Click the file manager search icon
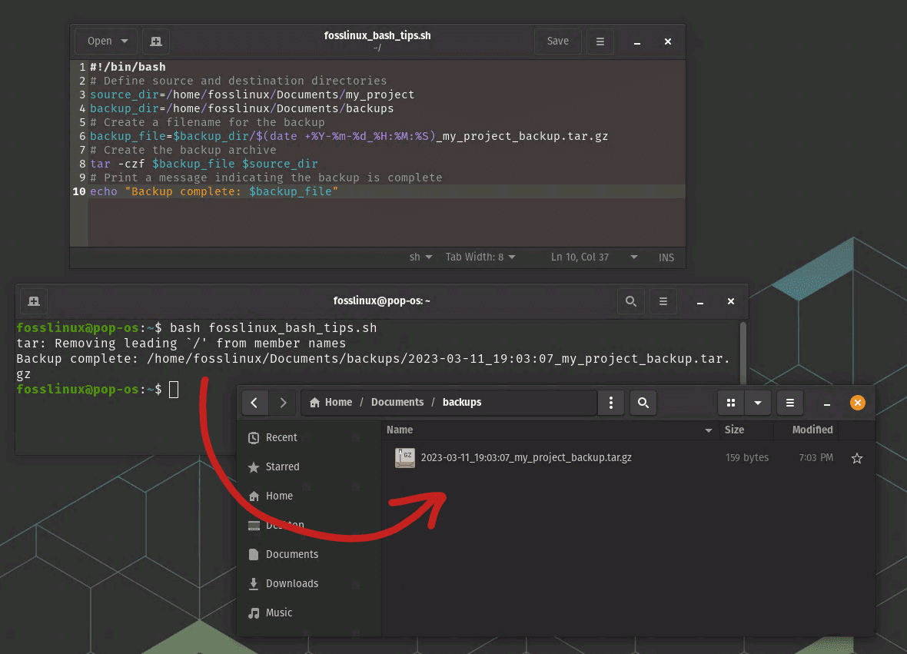Viewport: 907px width, 654px height. (643, 402)
